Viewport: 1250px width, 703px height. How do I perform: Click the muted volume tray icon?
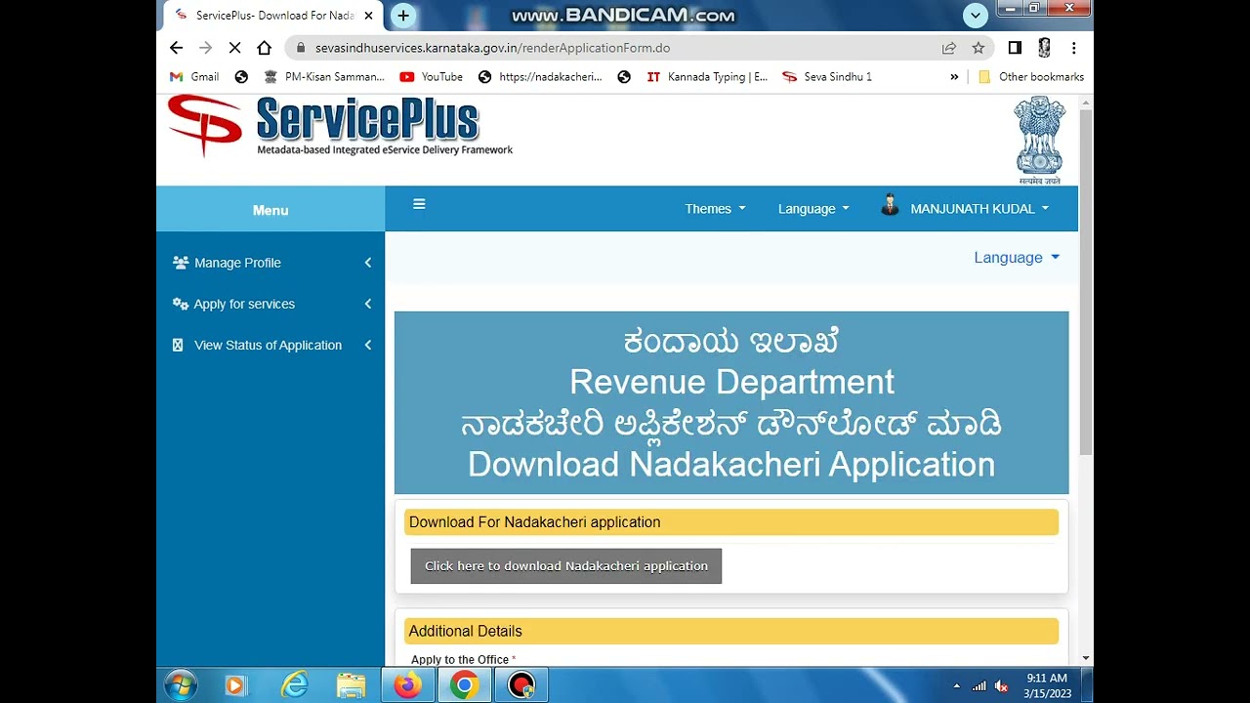(x=1001, y=685)
